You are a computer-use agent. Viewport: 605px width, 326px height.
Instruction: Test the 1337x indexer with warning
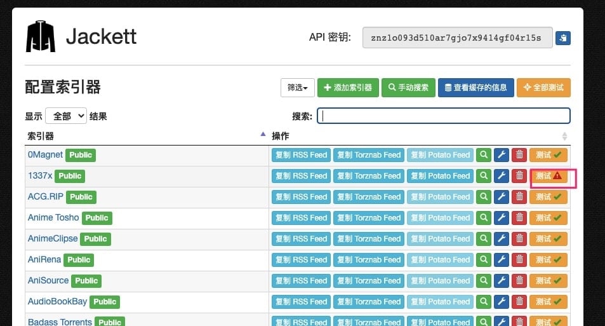coord(548,176)
